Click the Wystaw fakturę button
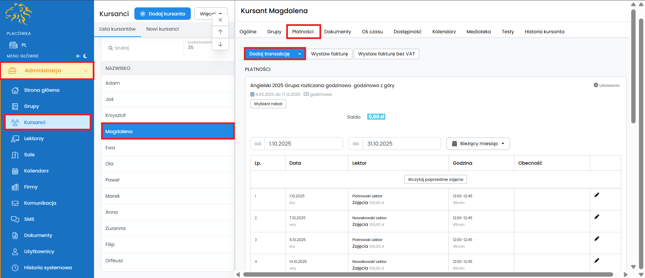 coord(329,54)
